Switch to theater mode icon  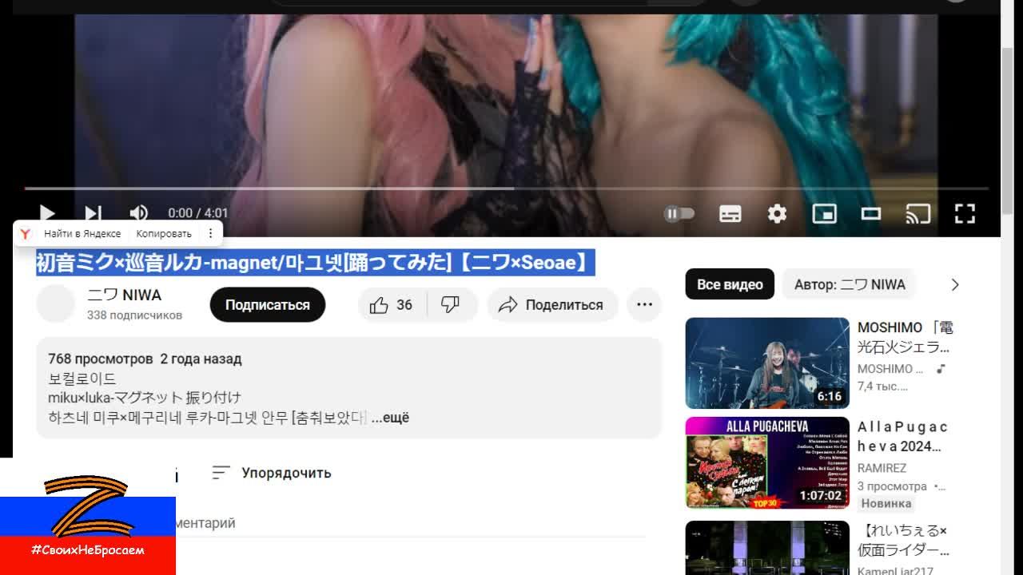871,213
